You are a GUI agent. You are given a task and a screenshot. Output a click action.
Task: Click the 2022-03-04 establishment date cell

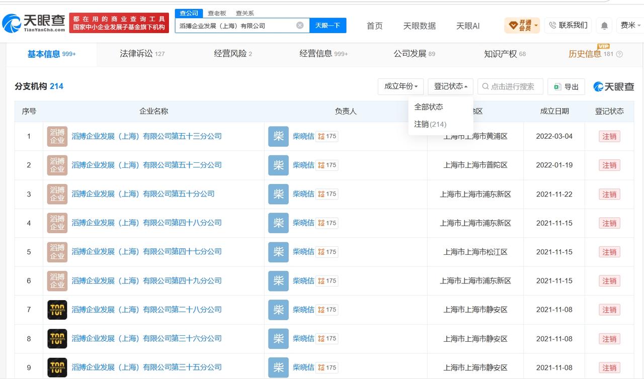554,136
